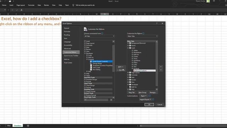Screen dimensions: 227x128
Task: Toggle the Home tab checkbox in Main Tabs
Action: [x=130, y=46]
